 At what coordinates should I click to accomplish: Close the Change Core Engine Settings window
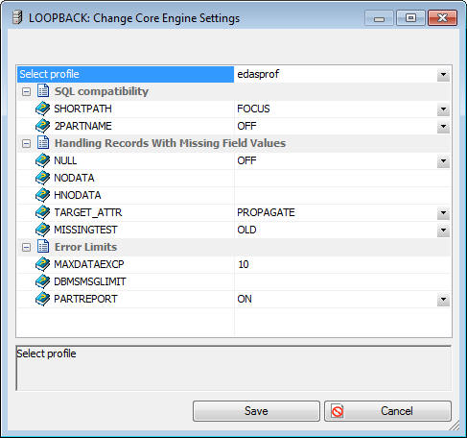(x=442, y=18)
